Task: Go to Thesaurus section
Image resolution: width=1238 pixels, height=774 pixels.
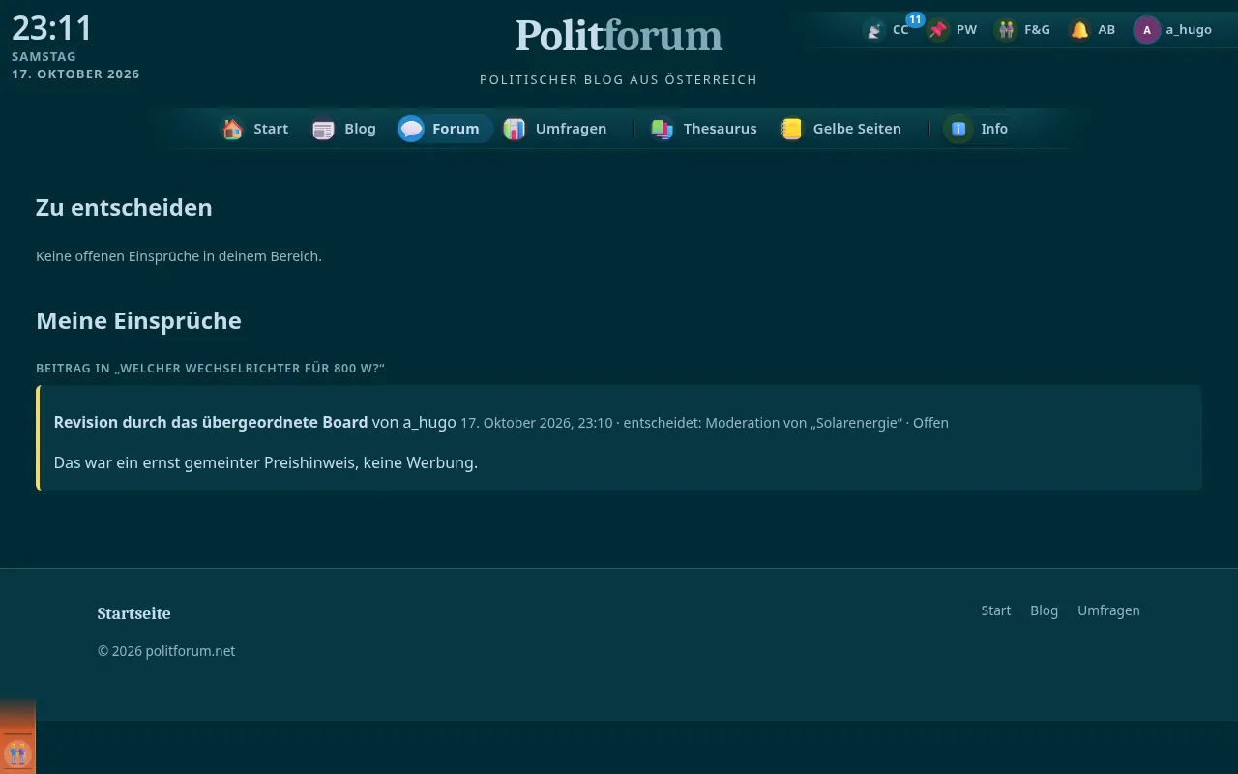Action: [720, 129]
